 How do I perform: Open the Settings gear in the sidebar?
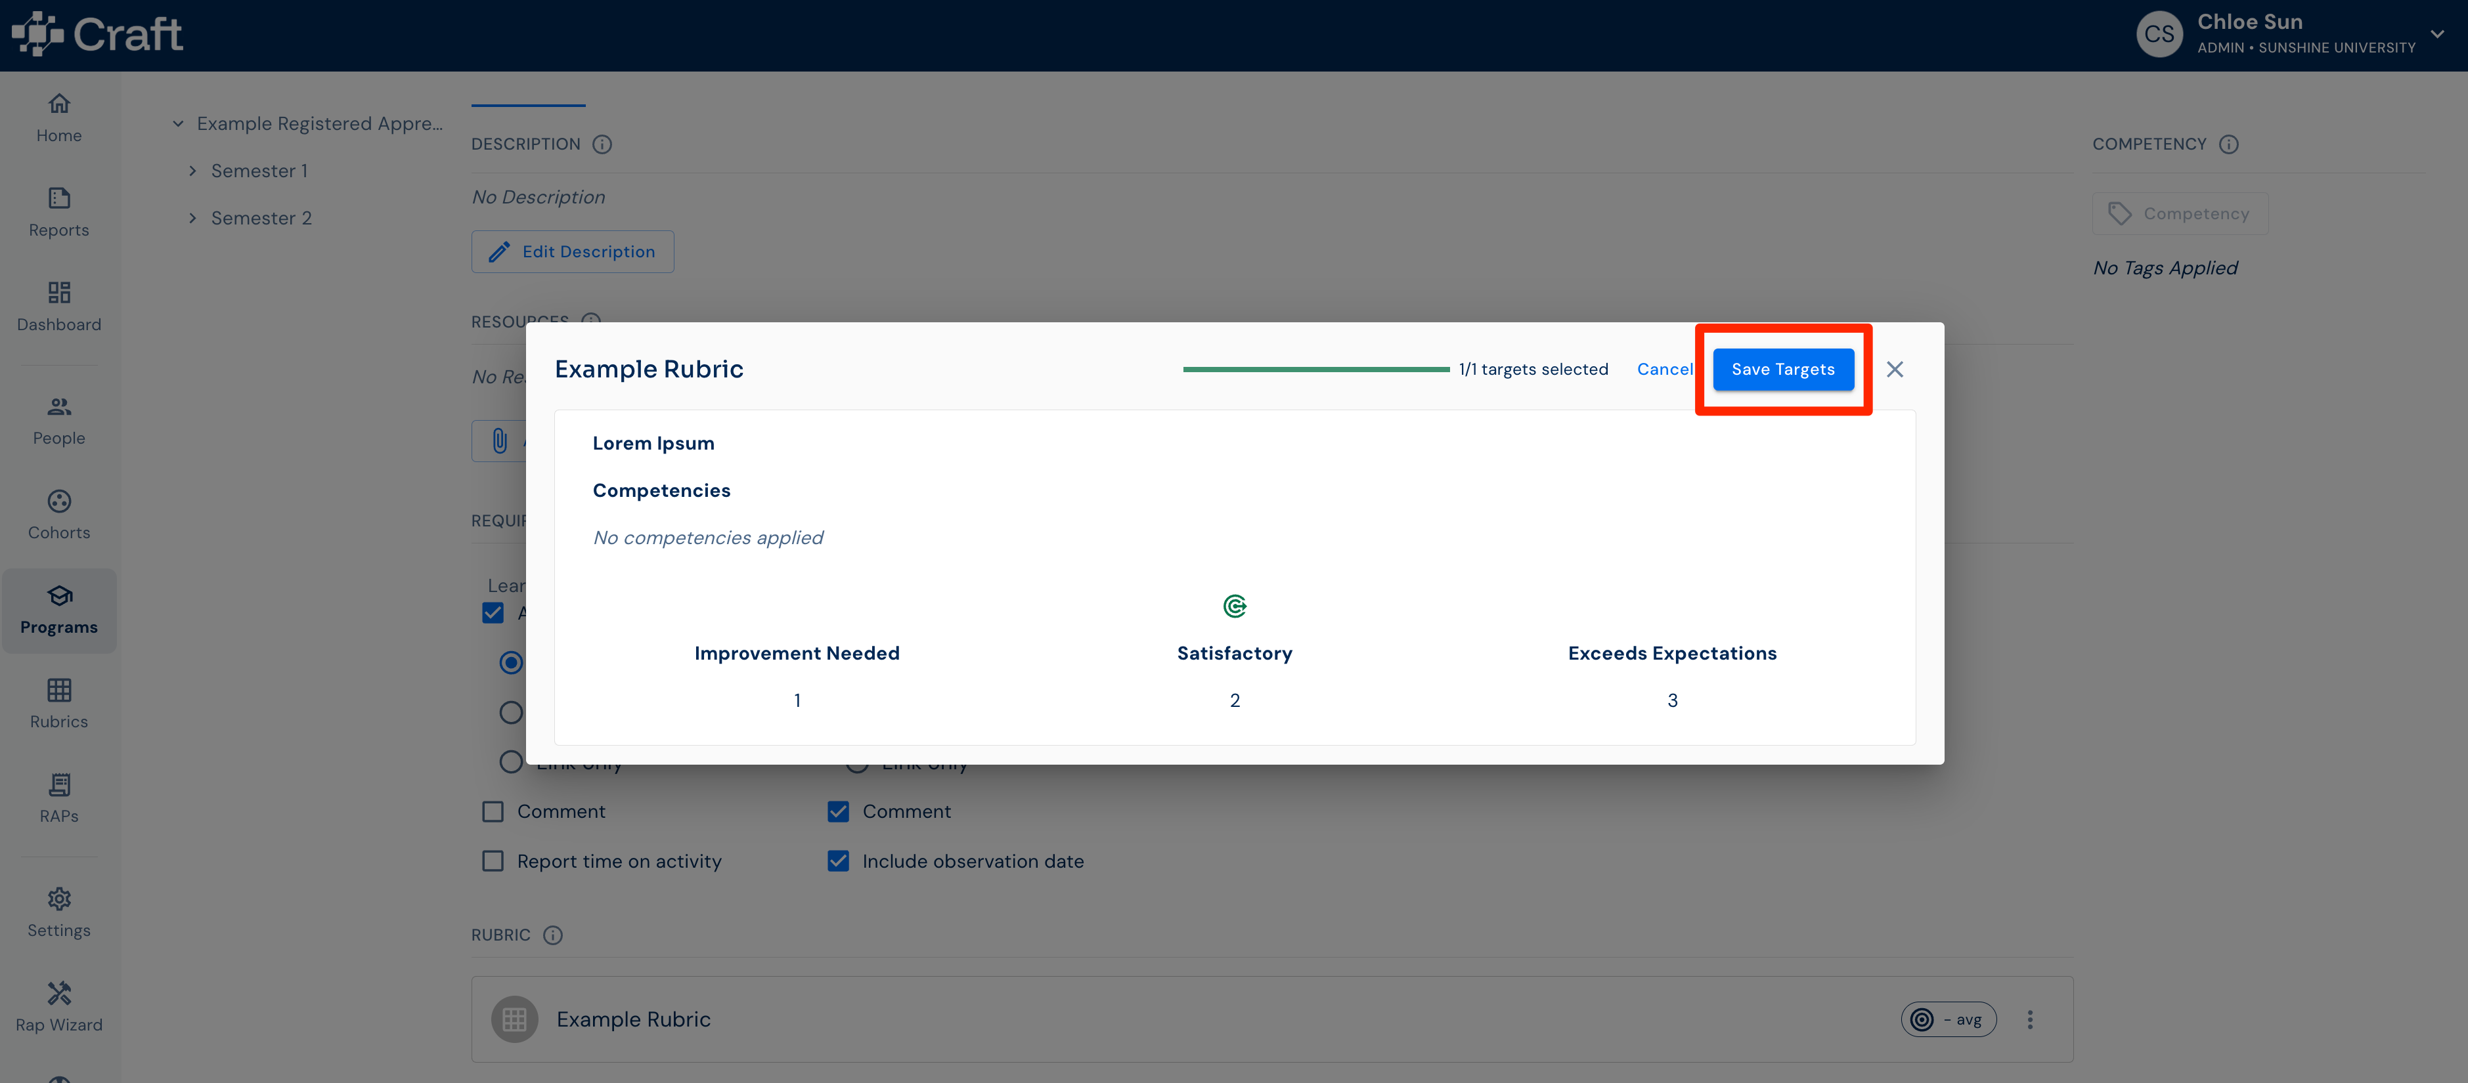tap(58, 898)
